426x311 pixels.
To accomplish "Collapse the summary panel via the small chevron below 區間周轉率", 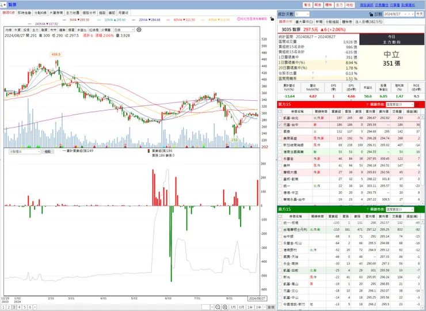I will [351, 81].
